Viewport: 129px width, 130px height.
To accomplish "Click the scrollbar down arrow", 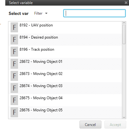I will pyautogui.click(x=124, y=118).
